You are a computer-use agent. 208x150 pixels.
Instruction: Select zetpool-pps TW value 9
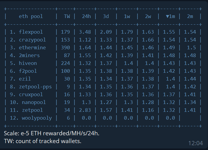tap(68, 87)
